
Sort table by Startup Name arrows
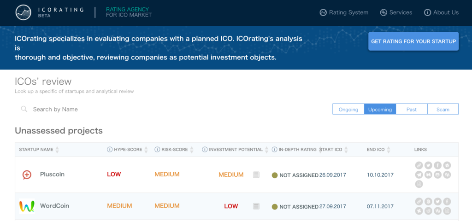click(x=57, y=150)
